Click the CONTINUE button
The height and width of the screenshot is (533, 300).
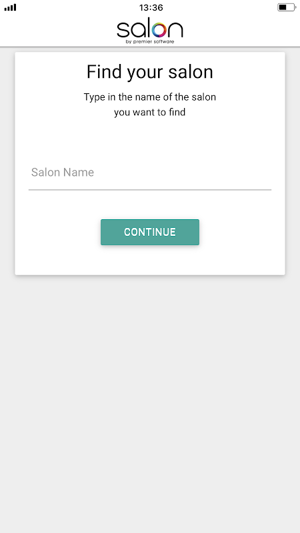pyautogui.click(x=150, y=232)
